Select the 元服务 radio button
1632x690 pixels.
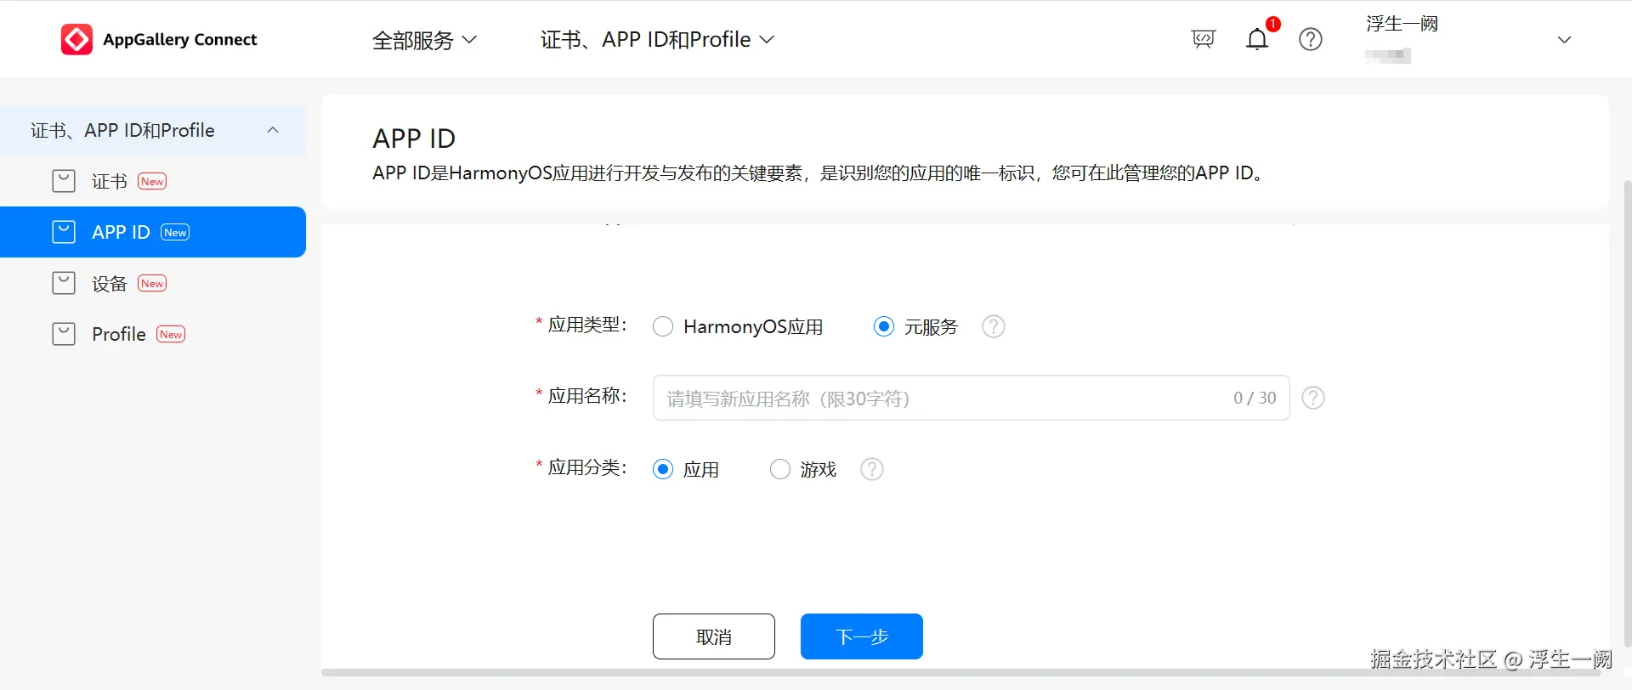click(884, 326)
